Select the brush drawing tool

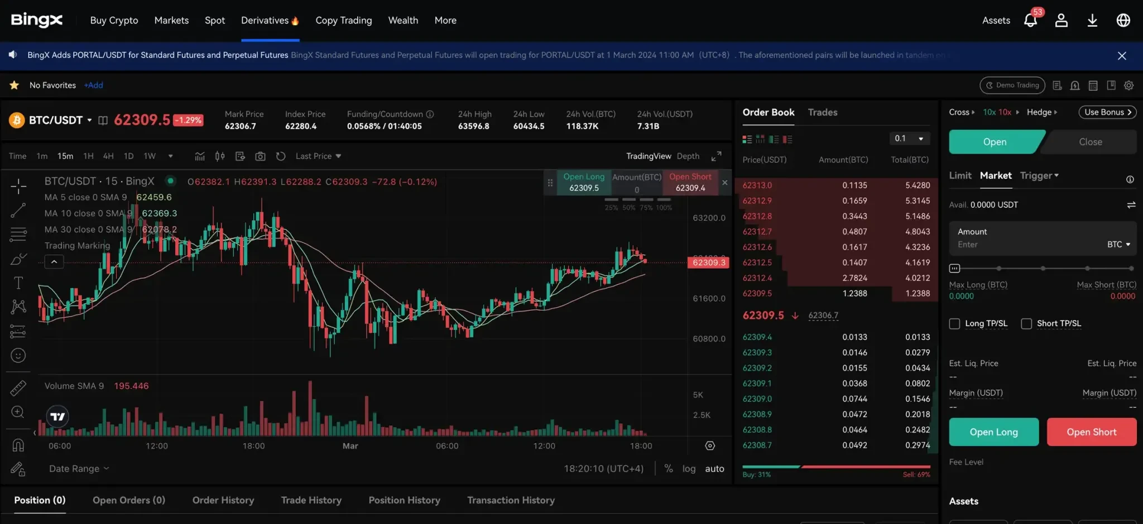18,259
